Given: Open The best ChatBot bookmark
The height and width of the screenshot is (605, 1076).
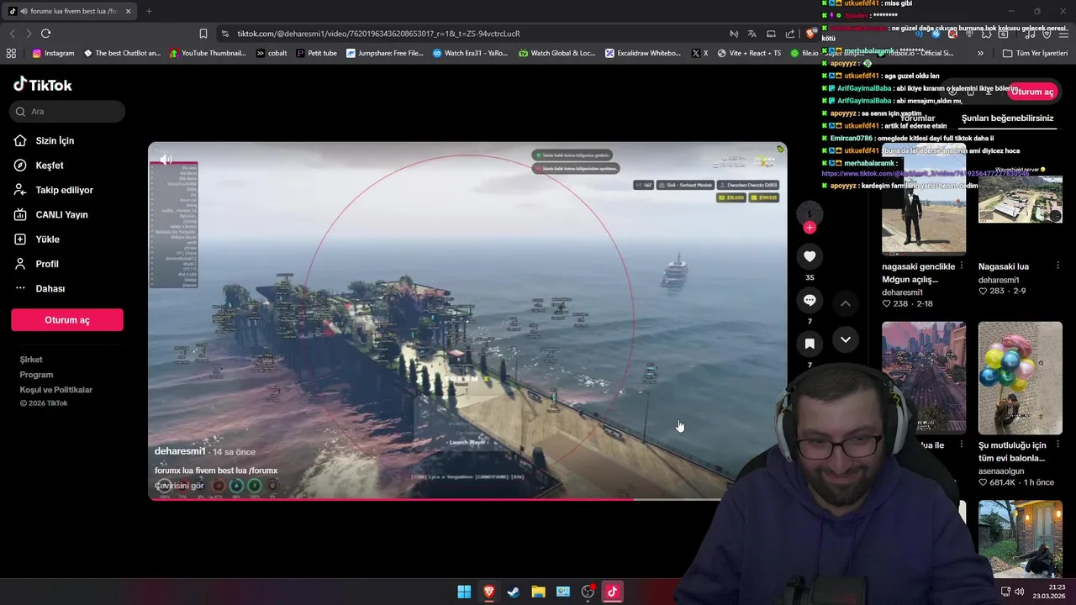Looking at the screenshot, I should pos(121,53).
